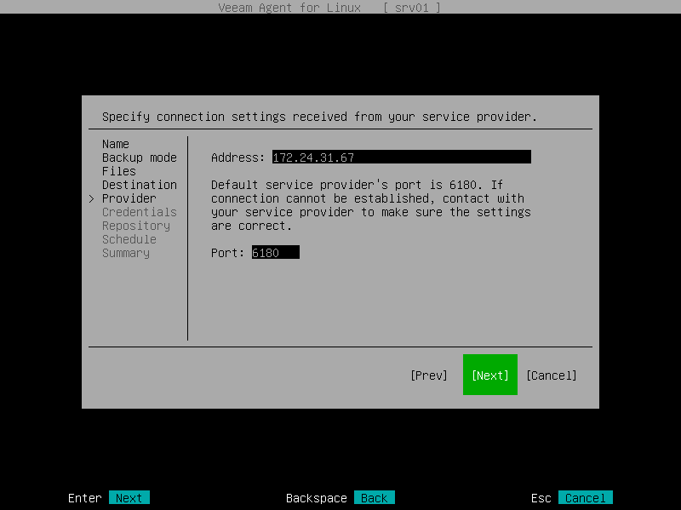Select the Summary step
The image size is (681, 510).
[x=126, y=253]
